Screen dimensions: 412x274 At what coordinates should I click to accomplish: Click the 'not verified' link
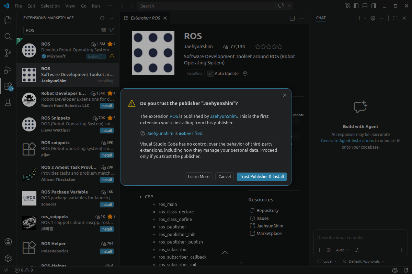click(x=191, y=134)
